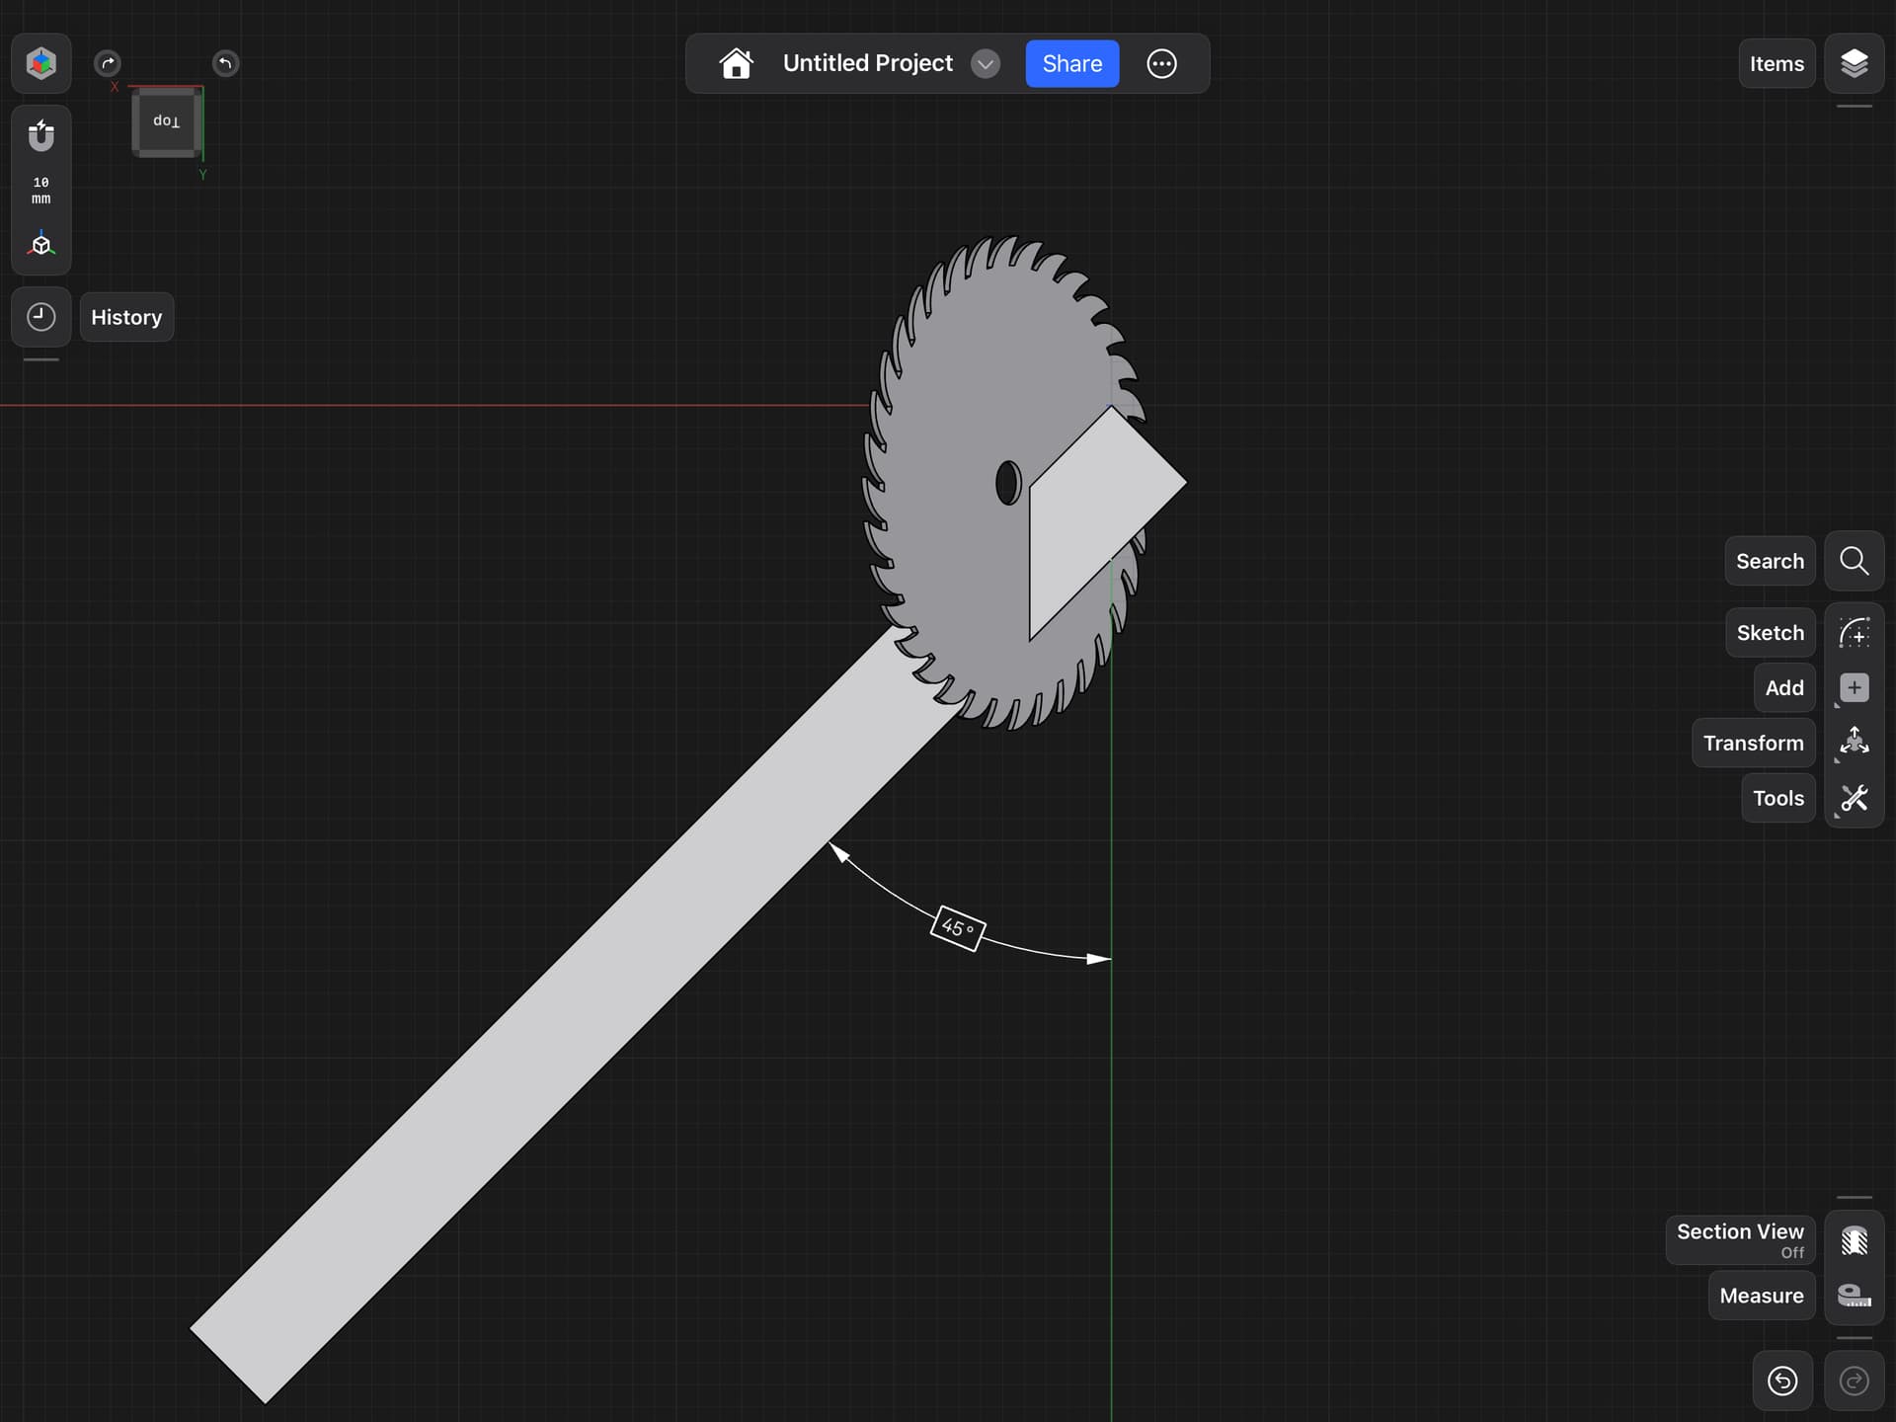Select the saw blade center hole

click(1007, 483)
